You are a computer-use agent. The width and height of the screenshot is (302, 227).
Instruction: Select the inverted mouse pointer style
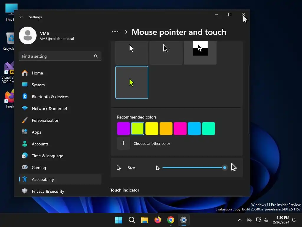point(200,53)
